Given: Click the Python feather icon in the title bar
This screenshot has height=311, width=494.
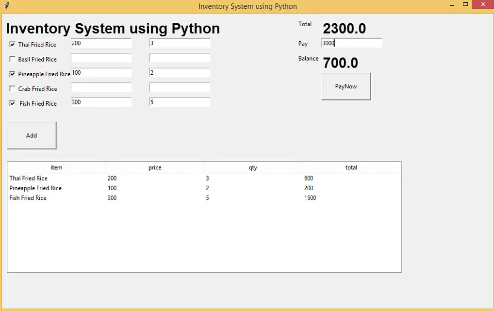Looking at the screenshot, I should coord(6,6).
